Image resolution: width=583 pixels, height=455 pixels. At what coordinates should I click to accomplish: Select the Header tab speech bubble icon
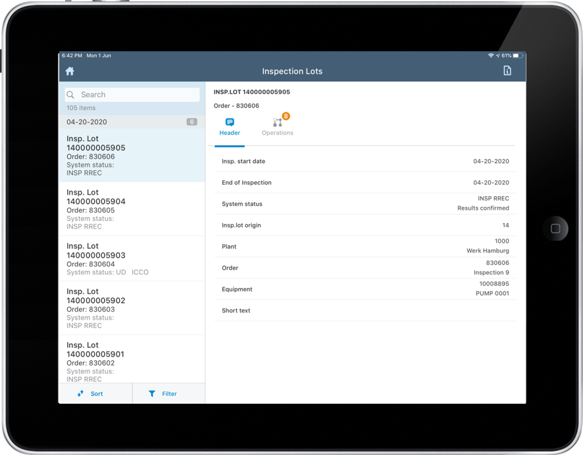(229, 122)
